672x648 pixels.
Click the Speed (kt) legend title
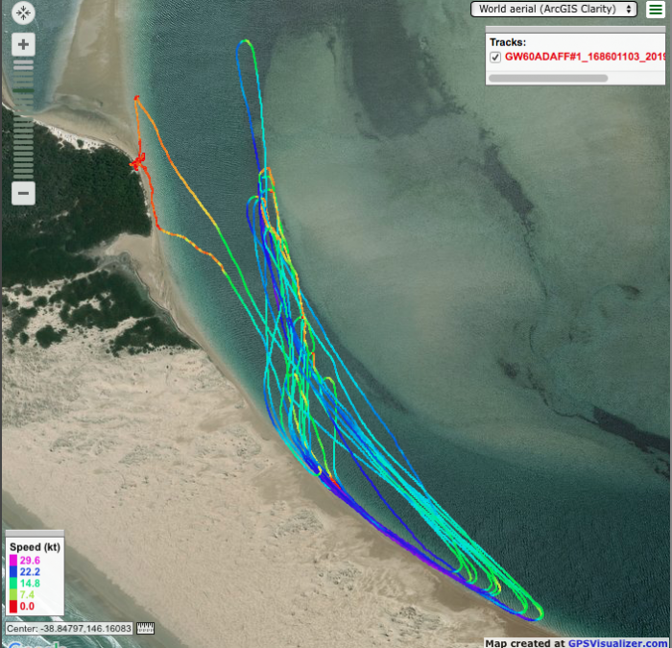click(x=34, y=547)
